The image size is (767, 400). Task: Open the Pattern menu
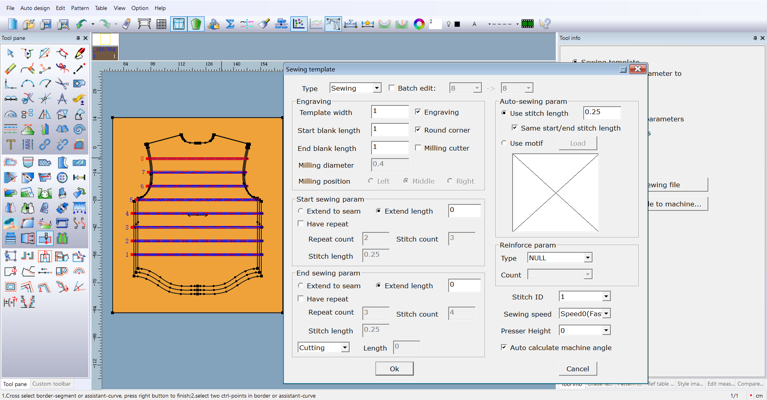coord(80,8)
